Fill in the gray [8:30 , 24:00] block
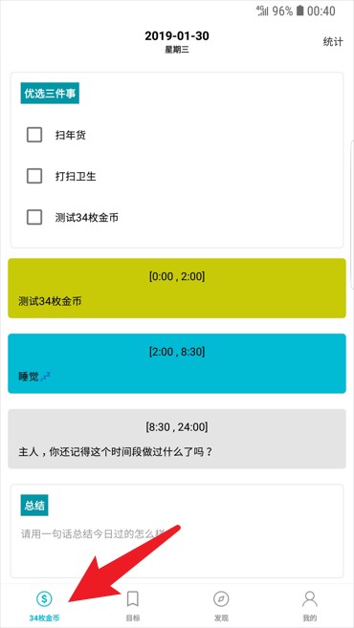Screen dimensions: 354x628 point(177,439)
